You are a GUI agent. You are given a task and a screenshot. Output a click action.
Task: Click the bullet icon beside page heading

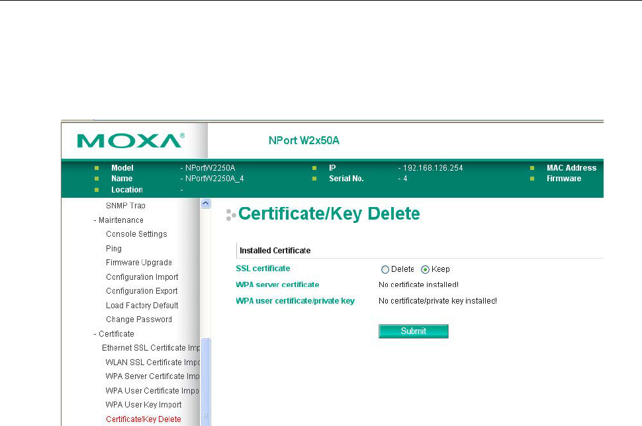231,214
